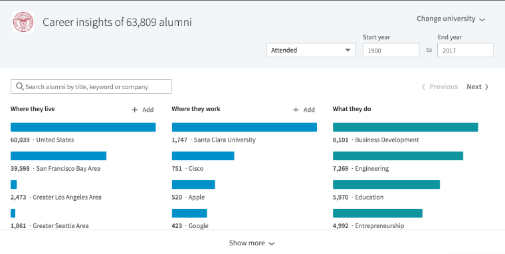Go to the Next page of insights

click(478, 86)
